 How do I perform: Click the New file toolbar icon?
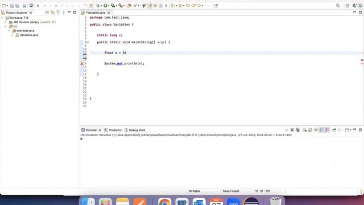click(x=4, y=6)
